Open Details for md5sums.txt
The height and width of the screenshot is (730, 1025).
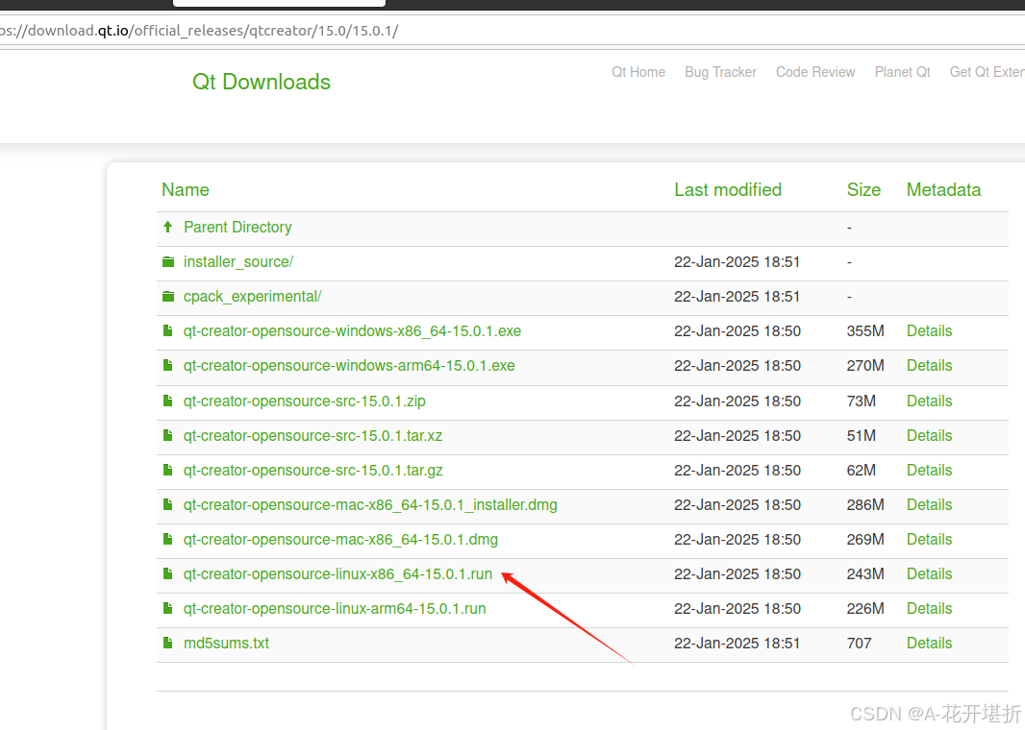point(929,644)
